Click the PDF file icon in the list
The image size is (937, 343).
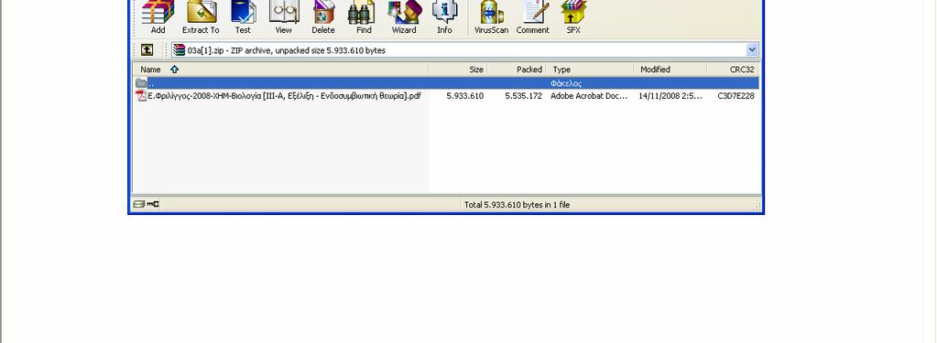[x=141, y=95]
